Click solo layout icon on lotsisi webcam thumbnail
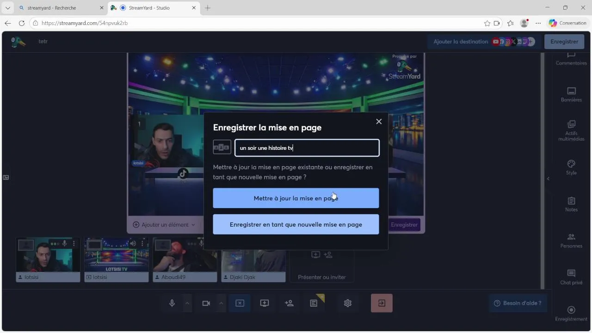This screenshot has height=333, width=592. click(x=26, y=245)
